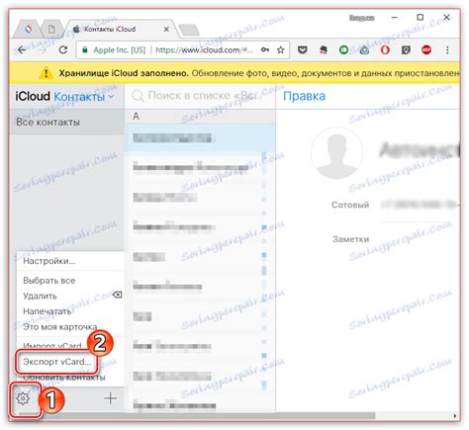Click the A section letter header
This screenshot has height=430, width=469.
[136, 116]
